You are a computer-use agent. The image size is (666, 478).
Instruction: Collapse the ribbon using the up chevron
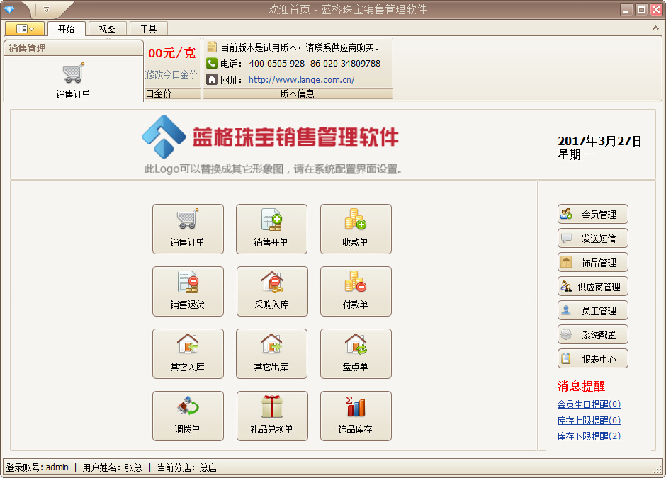656,28
